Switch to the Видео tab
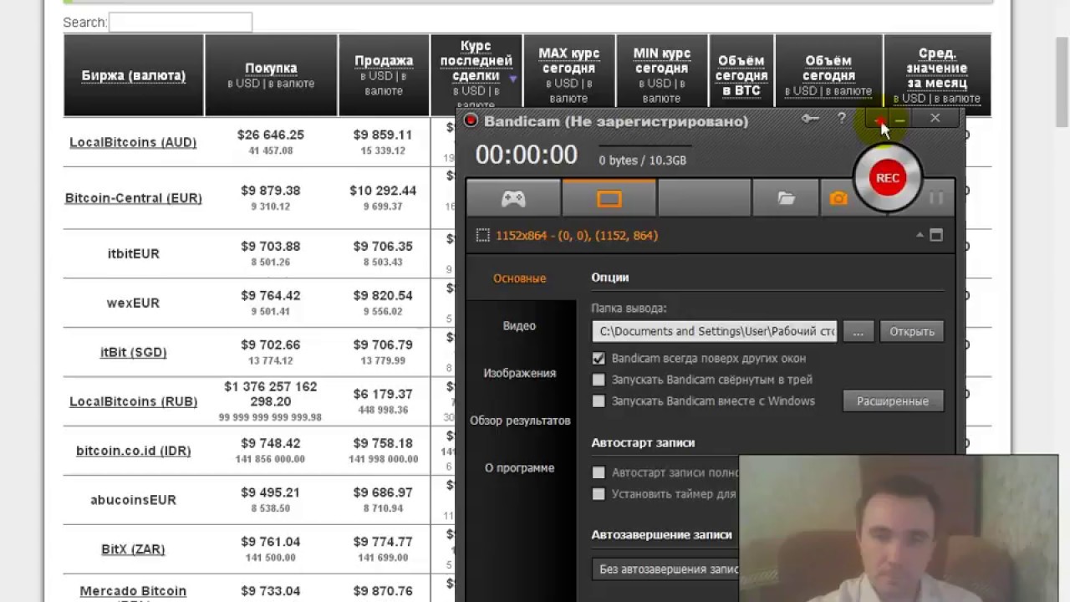 pyautogui.click(x=520, y=326)
